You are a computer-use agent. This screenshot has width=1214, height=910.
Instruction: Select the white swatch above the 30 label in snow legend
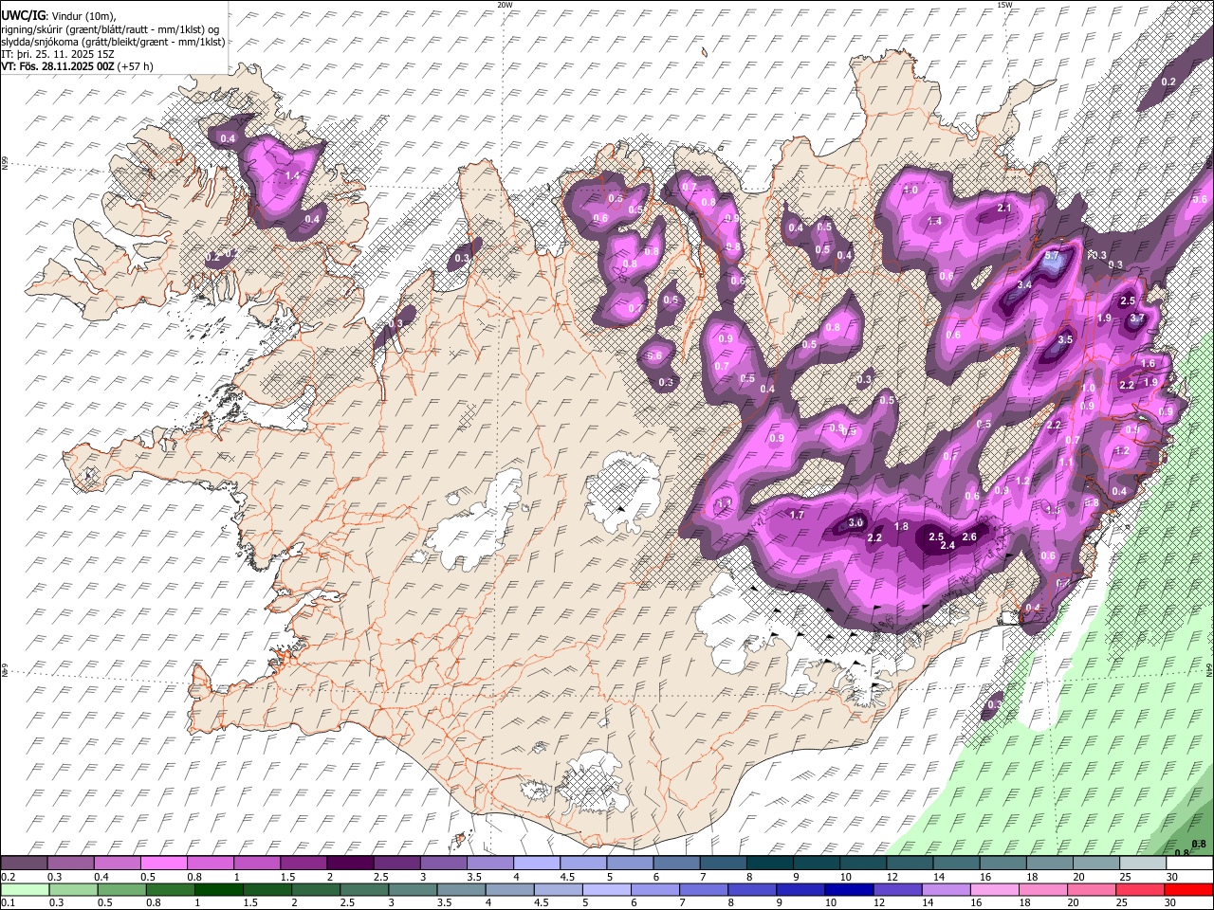[x=1189, y=864]
